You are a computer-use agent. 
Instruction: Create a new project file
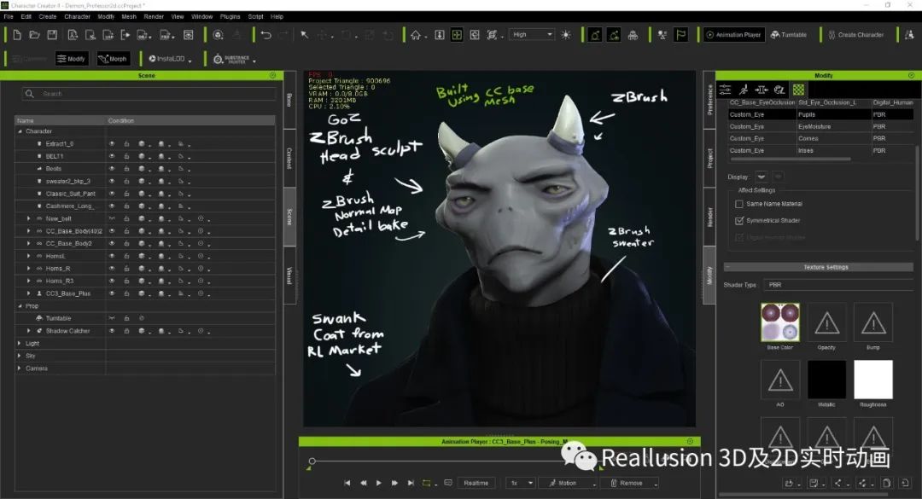pyautogui.click(x=17, y=35)
